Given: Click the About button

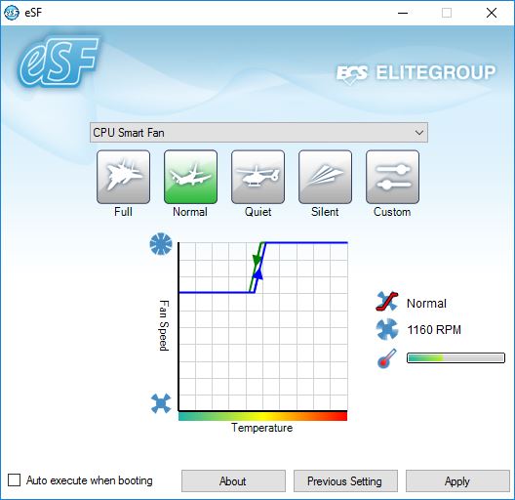Looking at the screenshot, I should point(233,480).
